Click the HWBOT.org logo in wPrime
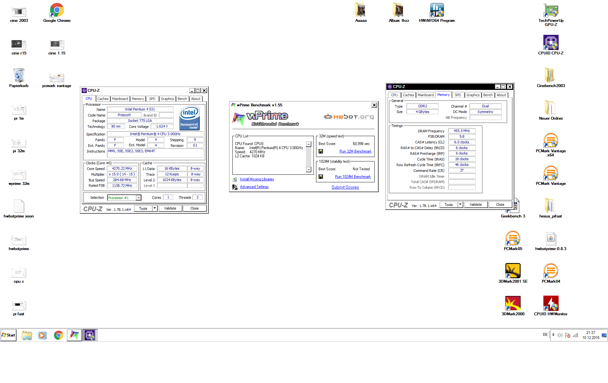This screenshot has height=383, width=608. [x=349, y=117]
